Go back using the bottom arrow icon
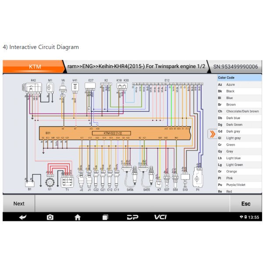The width and height of the screenshot is (263, 263). (22, 217)
